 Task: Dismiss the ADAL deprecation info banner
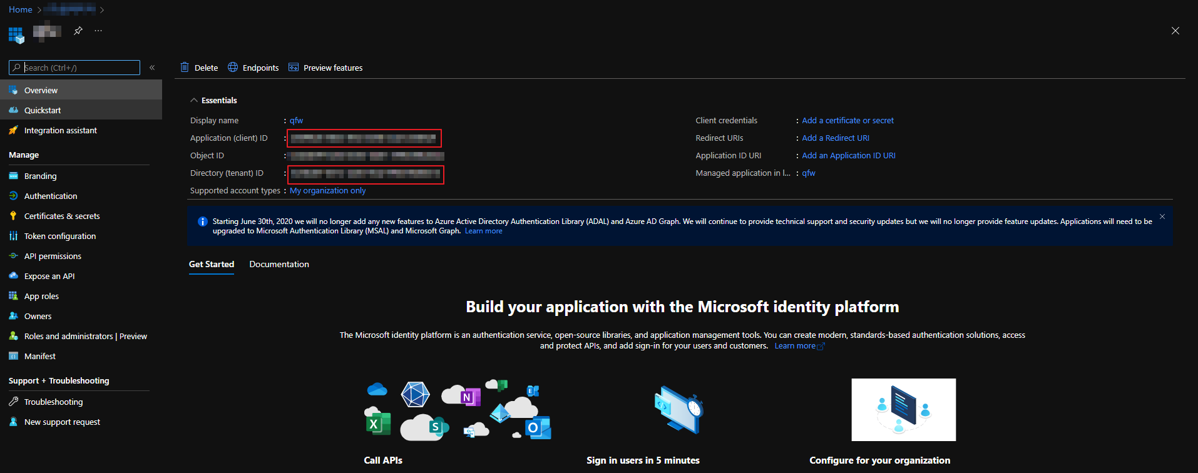click(1162, 216)
